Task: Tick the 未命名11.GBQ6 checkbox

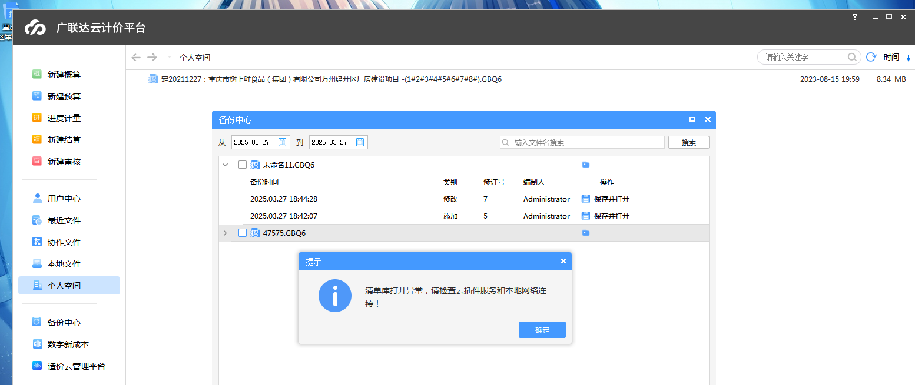Action: 243,165
